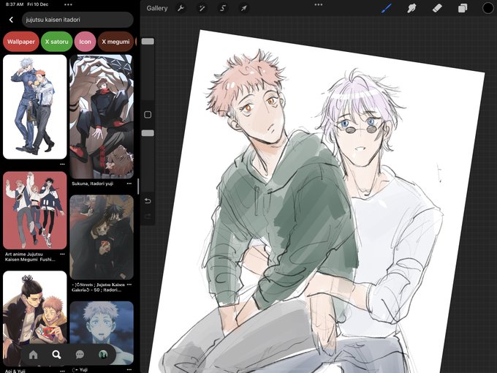Filter results by X megumi chip
497x373 pixels.
(x=115, y=42)
